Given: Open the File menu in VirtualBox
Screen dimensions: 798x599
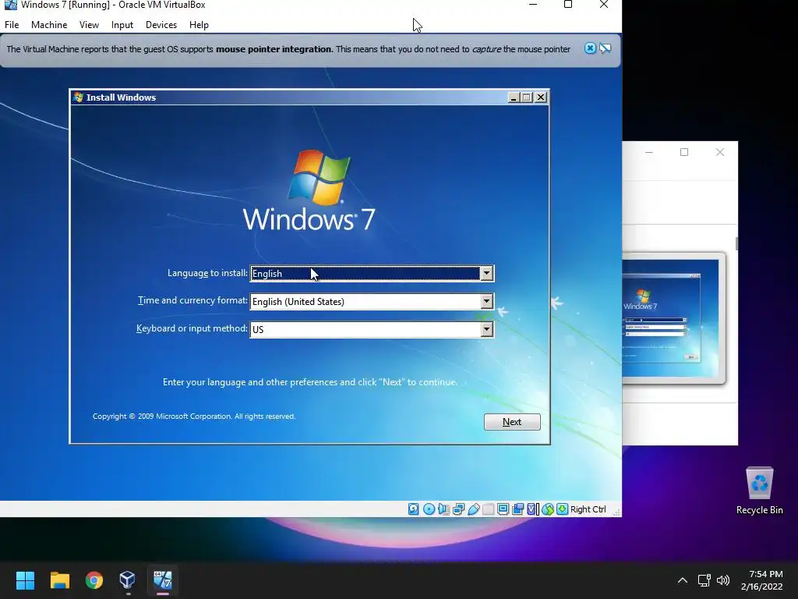Looking at the screenshot, I should click(12, 24).
